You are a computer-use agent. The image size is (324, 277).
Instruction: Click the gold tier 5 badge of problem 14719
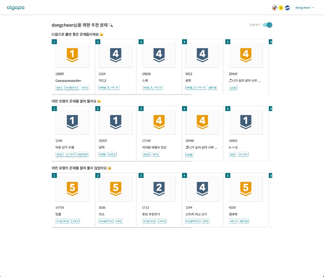(72, 189)
